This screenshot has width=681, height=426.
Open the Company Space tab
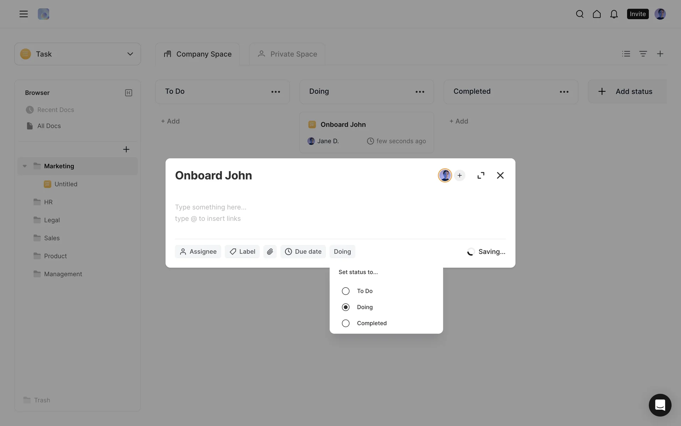tap(197, 54)
